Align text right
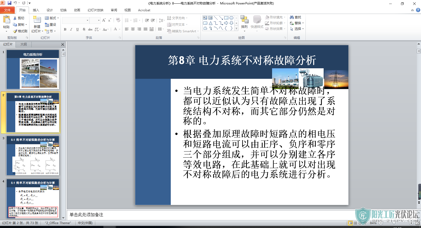Screen dimensions: 421x228 pyautogui.click(x=139, y=29)
